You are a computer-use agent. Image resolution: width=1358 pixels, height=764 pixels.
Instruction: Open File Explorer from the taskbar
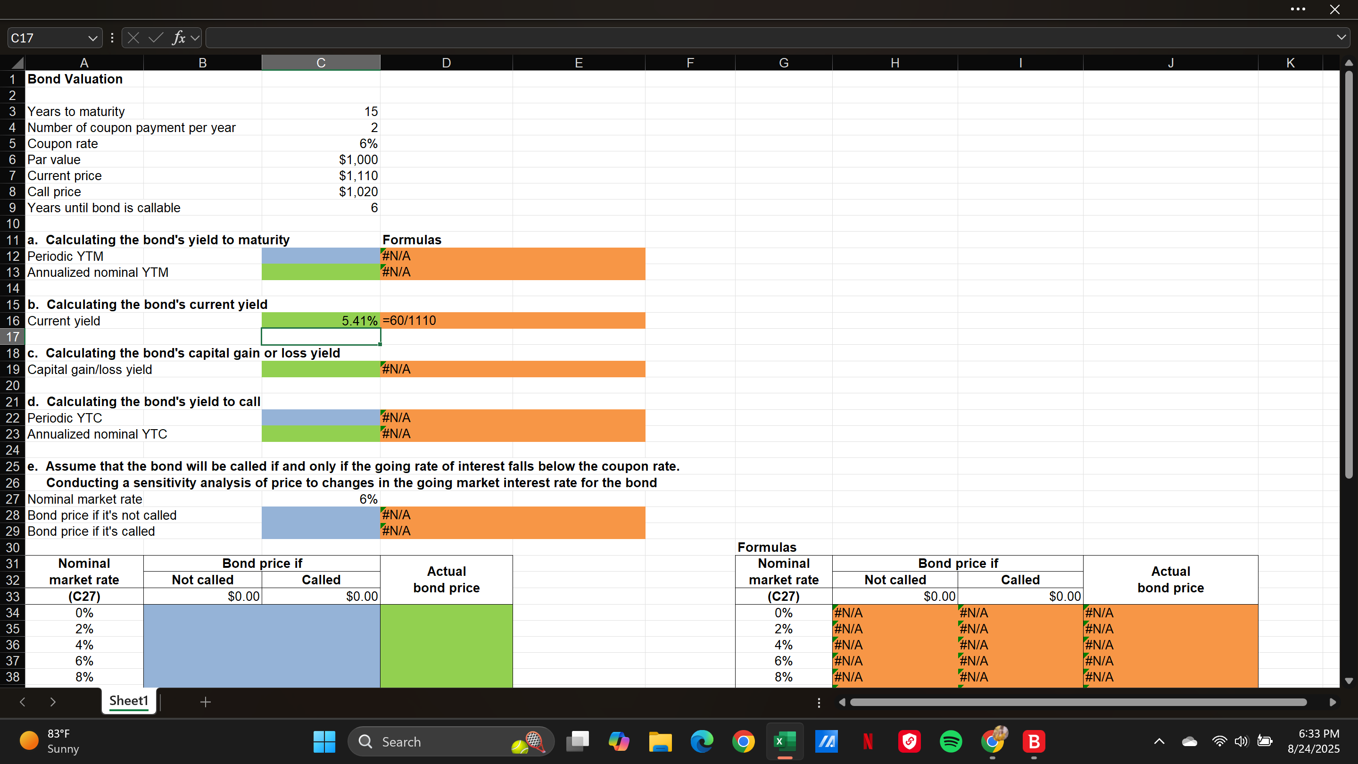[x=660, y=741]
